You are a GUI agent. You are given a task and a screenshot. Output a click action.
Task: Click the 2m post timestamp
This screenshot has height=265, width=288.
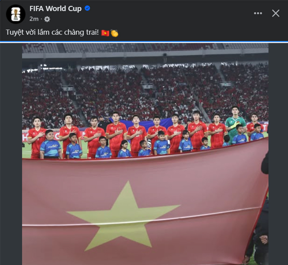tap(34, 19)
